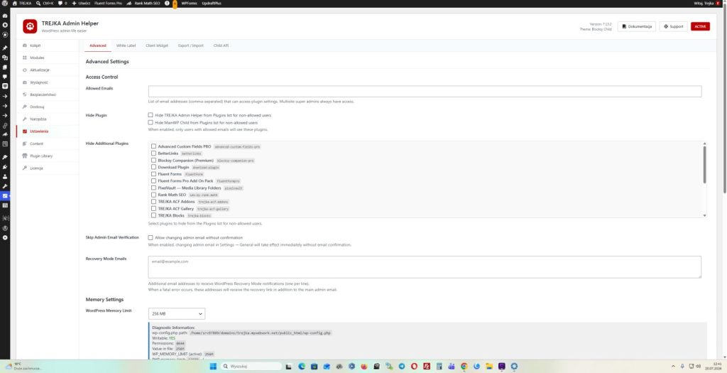Click the WordPress logo in admin bar
727x373 pixels.
[5, 3]
